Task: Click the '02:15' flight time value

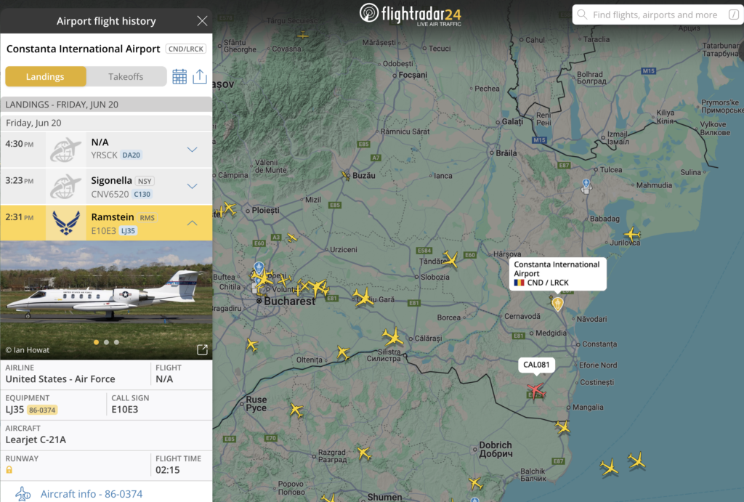Action: [168, 470]
